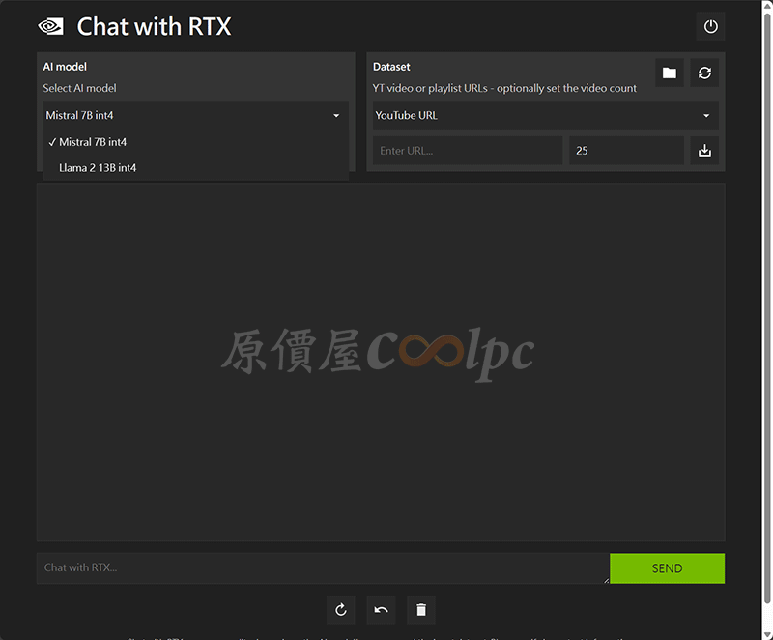Choose Llama 2 13B int4 model option
The height and width of the screenshot is (640, 773).
click(x=196, y=168)
